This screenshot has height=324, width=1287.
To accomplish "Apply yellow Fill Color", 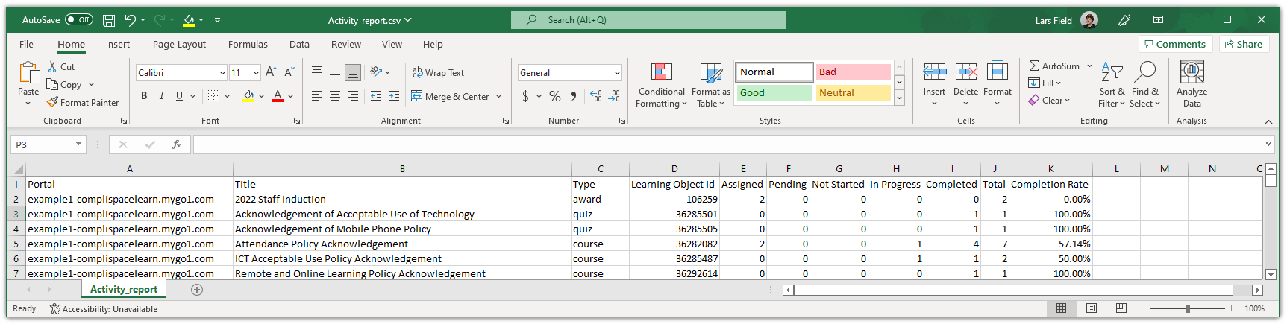I will tap(249, 95).
